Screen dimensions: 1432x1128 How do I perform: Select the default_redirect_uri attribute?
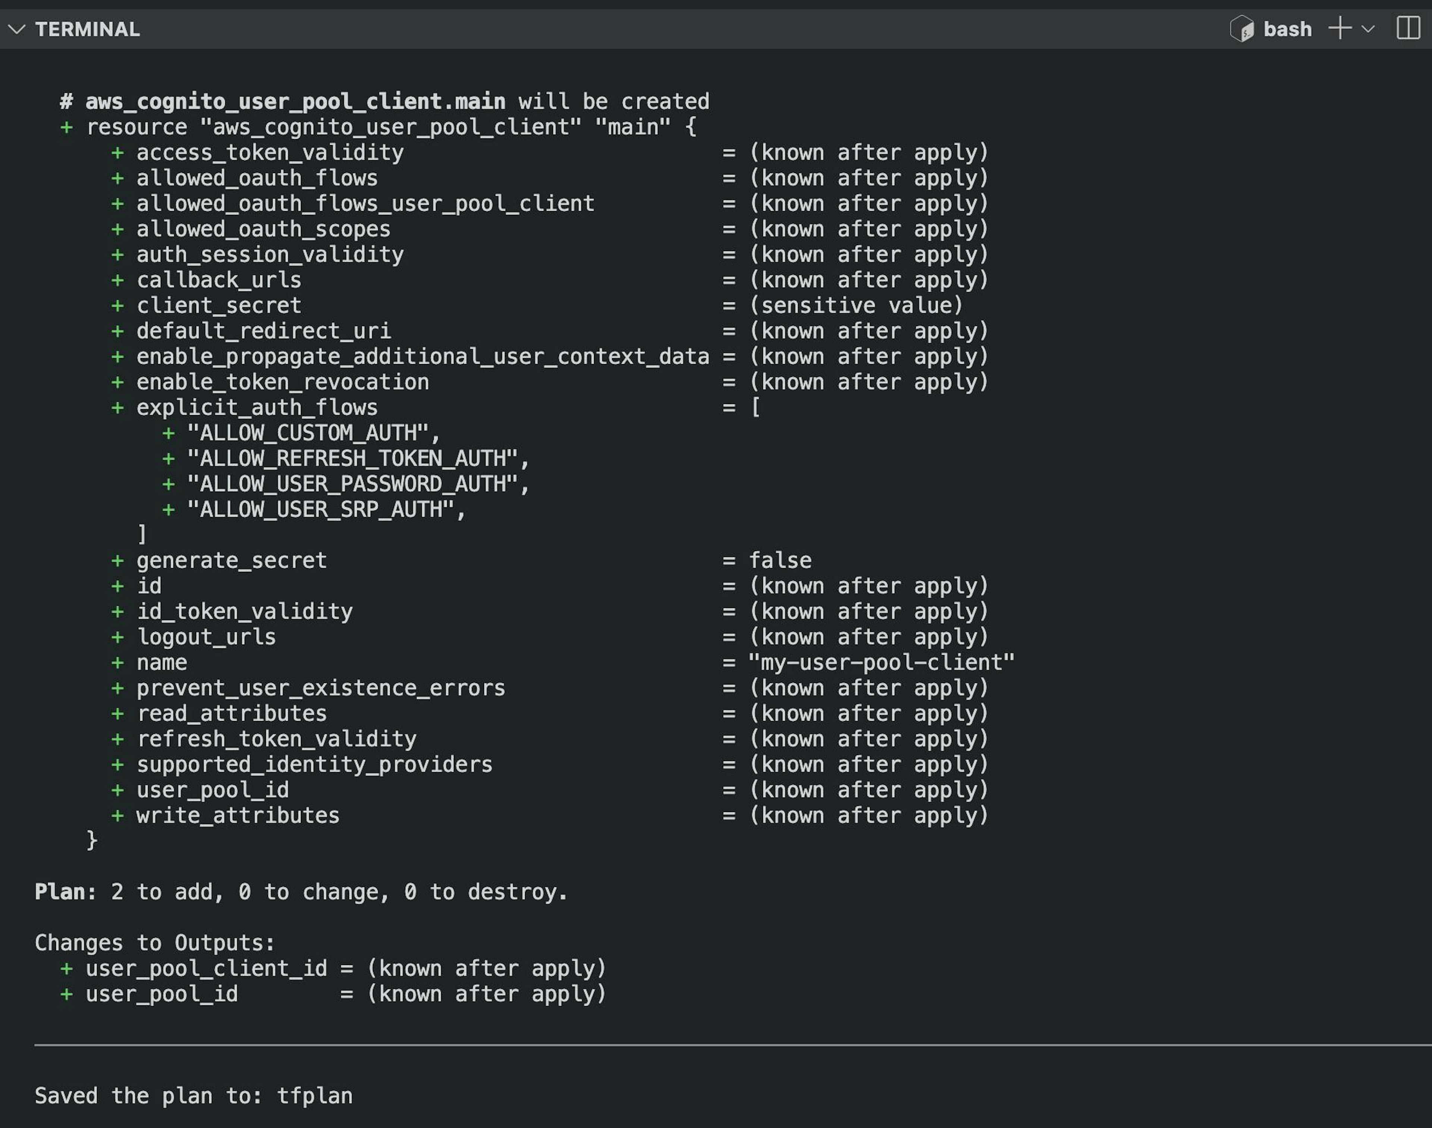[x=263, y=331]
